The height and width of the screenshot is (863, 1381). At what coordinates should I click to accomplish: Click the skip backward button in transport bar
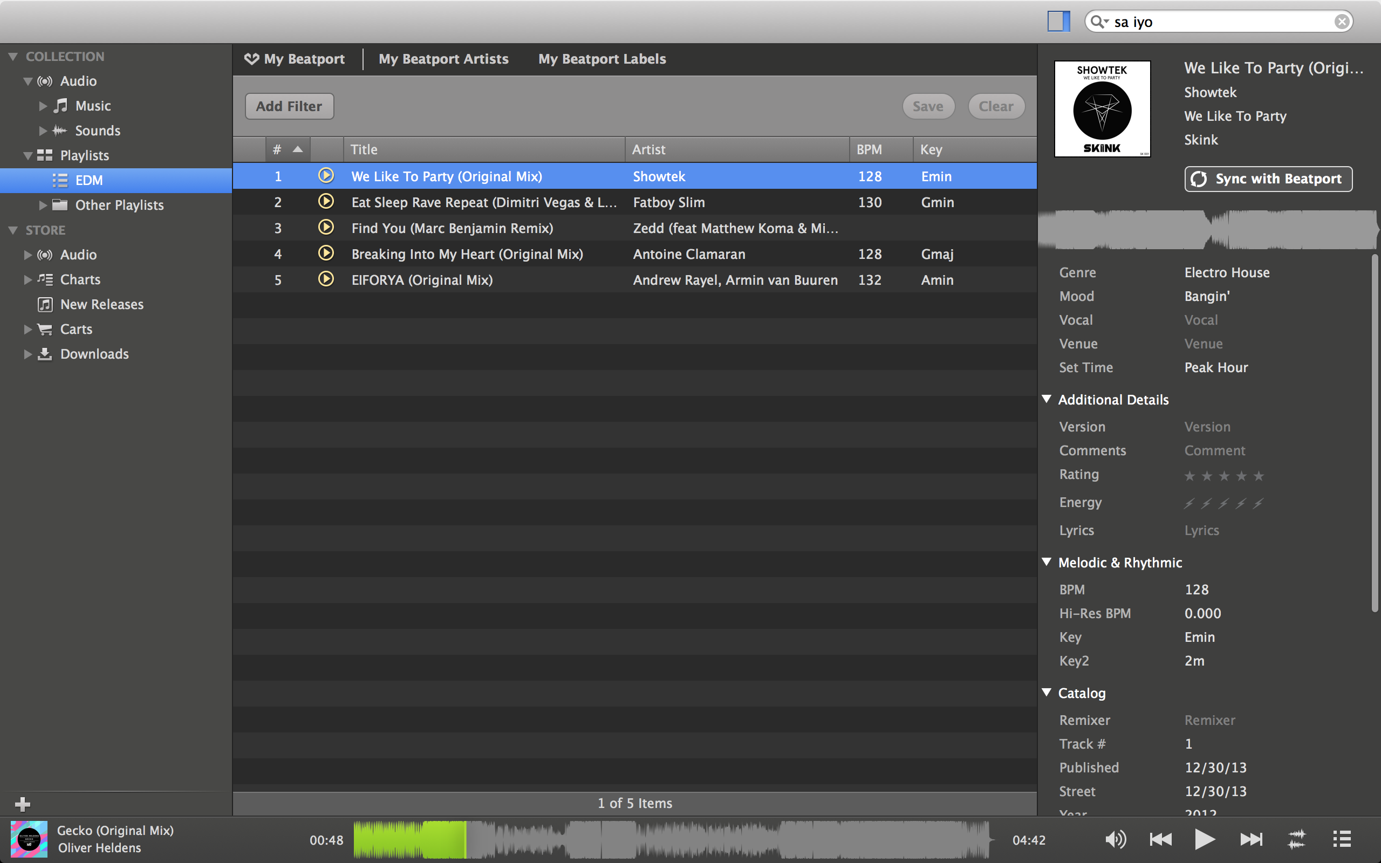pyautogui.click(x=1161, y=838)
